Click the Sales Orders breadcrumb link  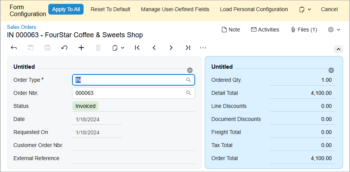(21, 27)
